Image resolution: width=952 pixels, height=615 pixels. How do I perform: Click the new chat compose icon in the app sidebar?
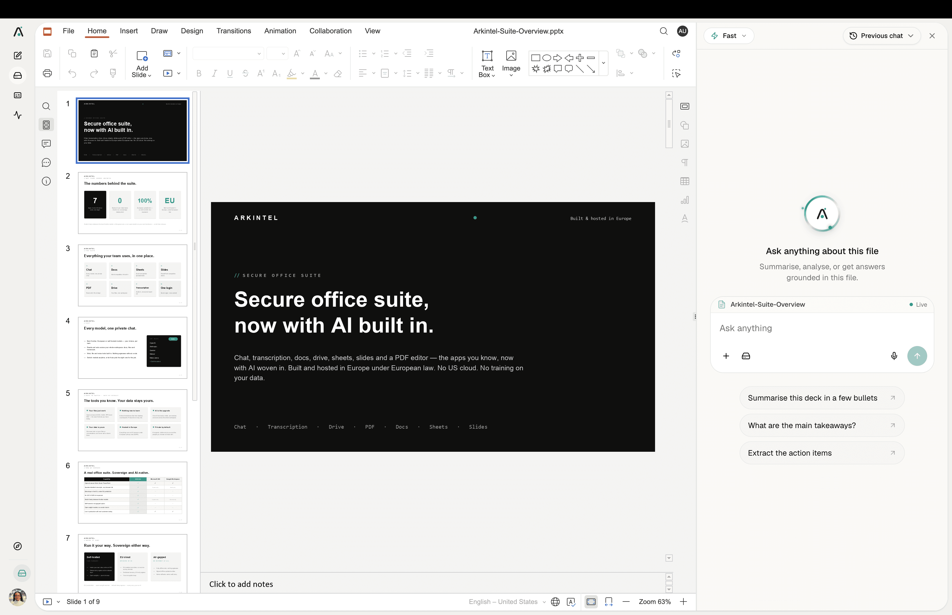[18, 56]
